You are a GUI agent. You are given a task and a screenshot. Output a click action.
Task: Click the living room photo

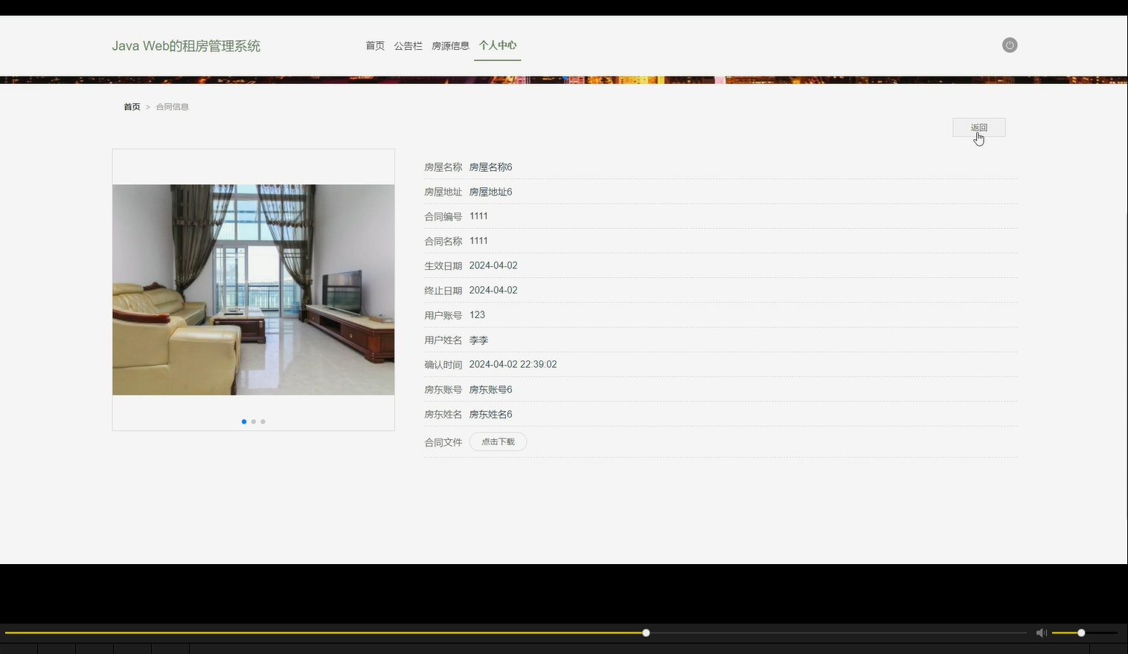point(253,289)
